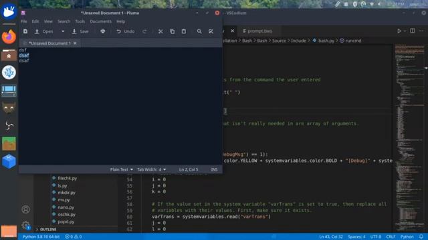428x240 pixels.
Task: Save the Pluma document
Action: click(80, 31)
